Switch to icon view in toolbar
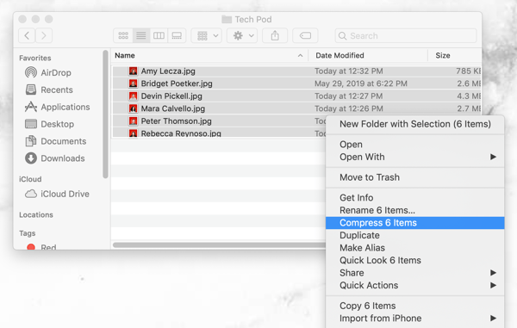Viewport: 517px width, 328px height. tap(123, 35)
